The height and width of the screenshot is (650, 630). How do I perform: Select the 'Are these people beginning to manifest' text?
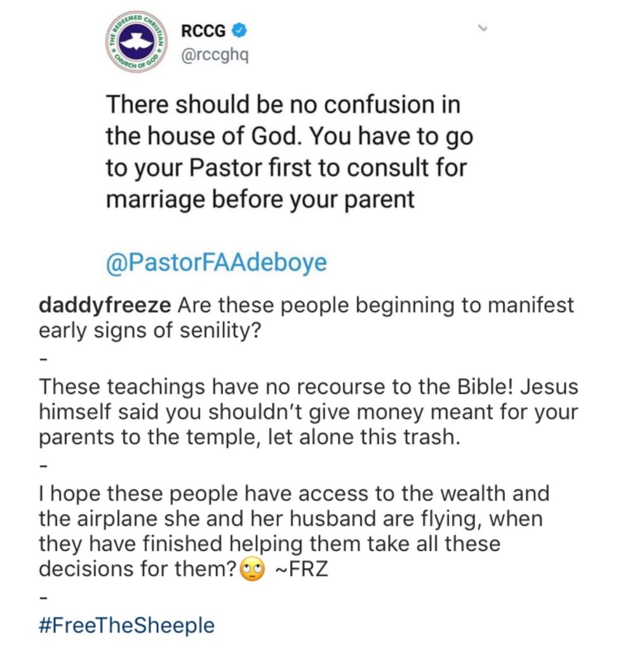(x=376, y=306)
